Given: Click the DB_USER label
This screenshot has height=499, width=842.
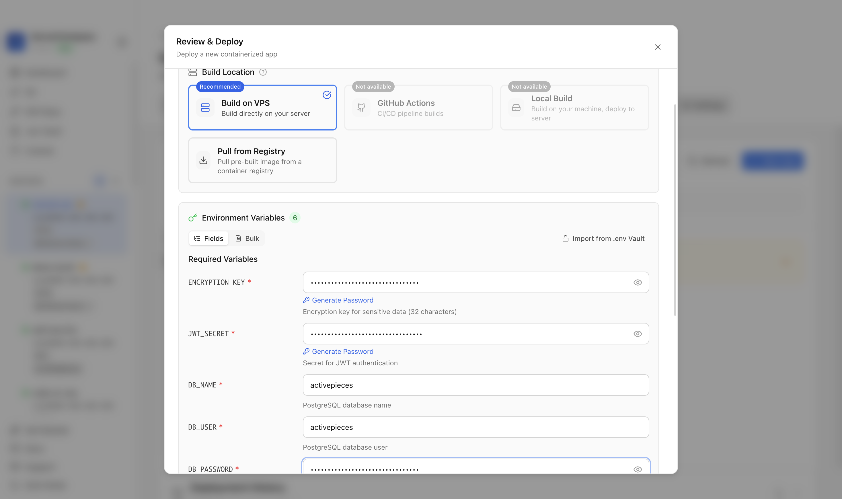Looking at the screenshot, I should click(x=202, y=427).
